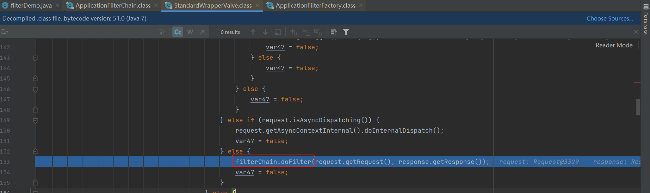
Task: Click inline debug value request: Request@3329
Action: (539, 162)
